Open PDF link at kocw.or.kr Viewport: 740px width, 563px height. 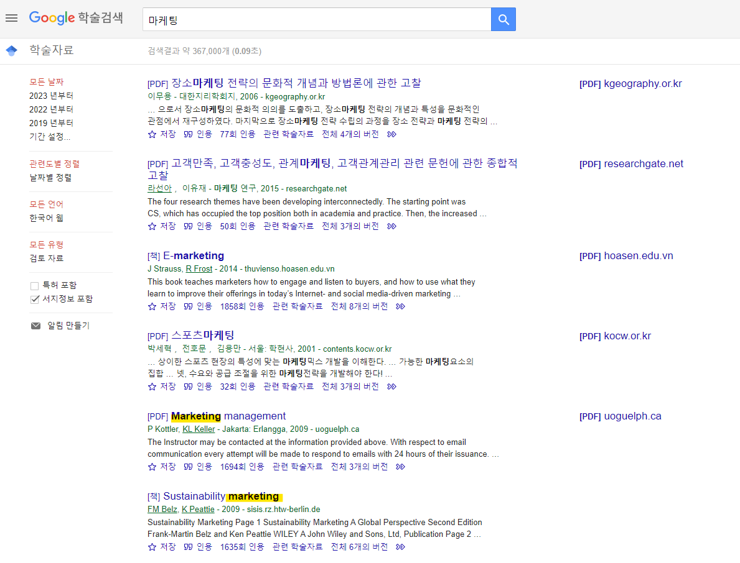click(615, 336)
